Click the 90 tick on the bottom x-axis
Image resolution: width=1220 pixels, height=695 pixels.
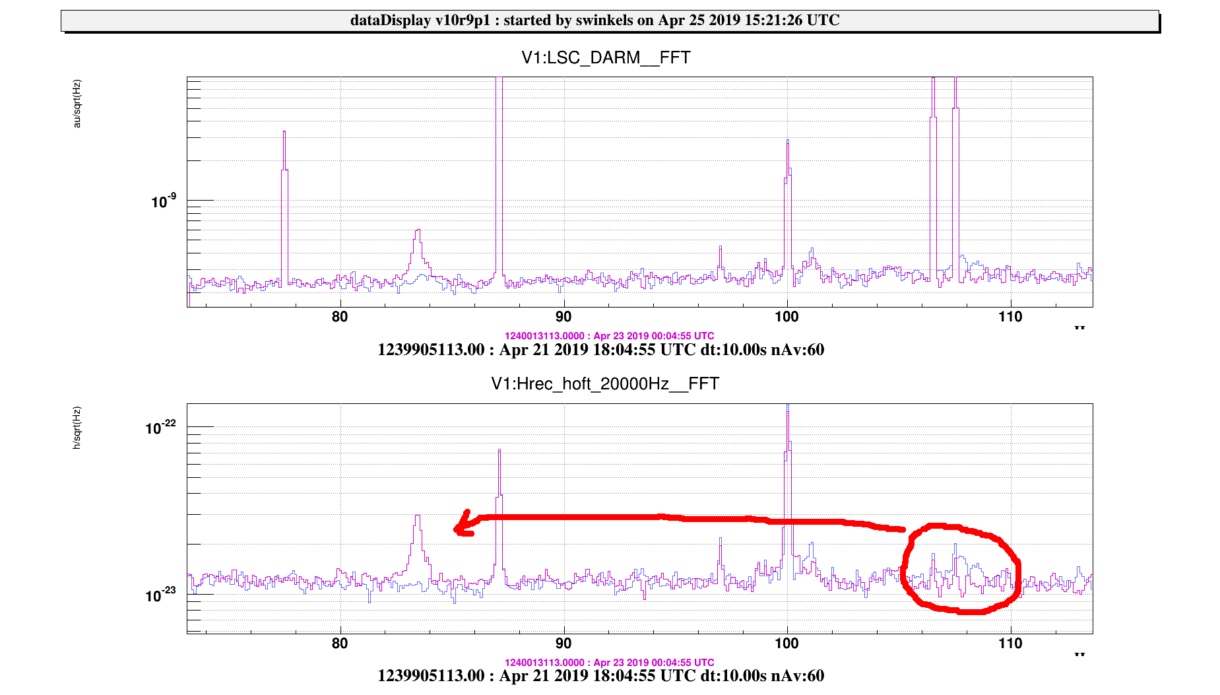pyautogui.click(x=563, y=644)
